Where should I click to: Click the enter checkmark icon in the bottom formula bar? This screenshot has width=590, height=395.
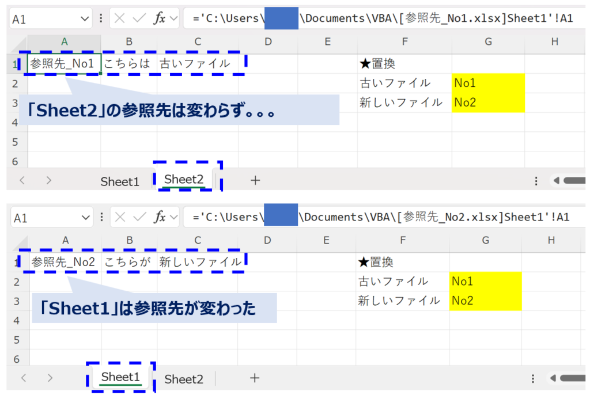[139, 217]
